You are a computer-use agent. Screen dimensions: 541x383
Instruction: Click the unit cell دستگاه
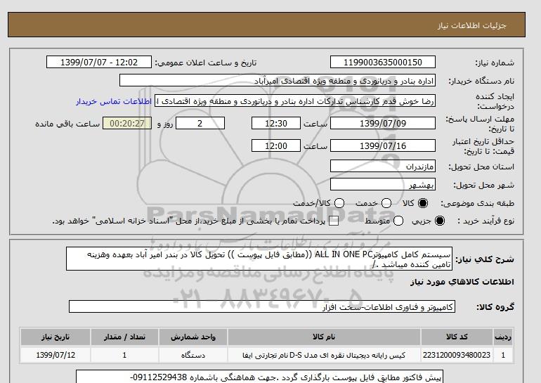193,355
